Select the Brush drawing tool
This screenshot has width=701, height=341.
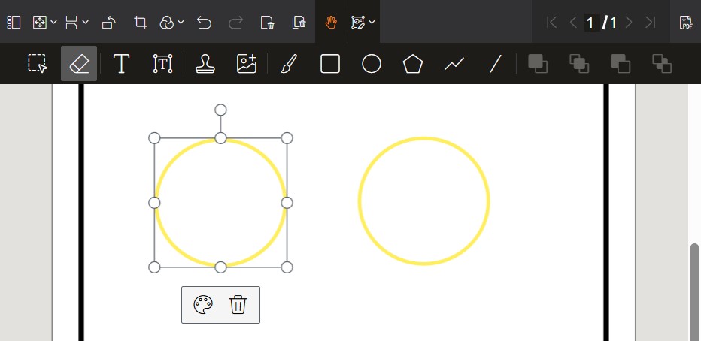pos(288,64)
